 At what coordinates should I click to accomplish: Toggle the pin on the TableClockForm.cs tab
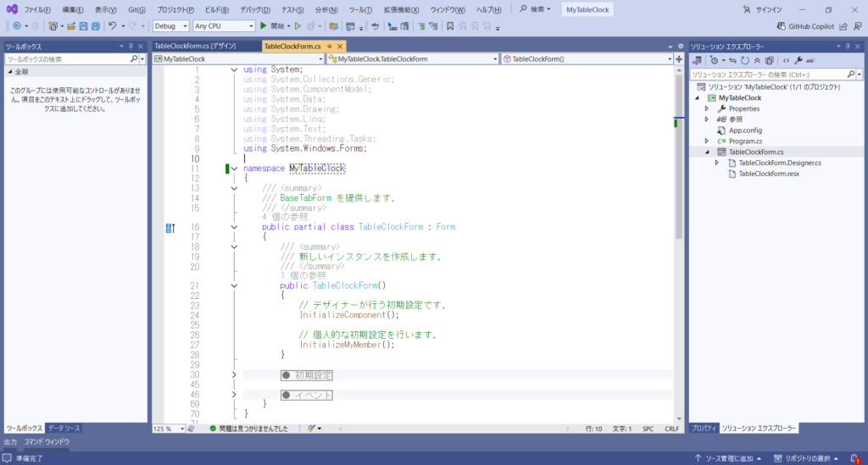330,47
